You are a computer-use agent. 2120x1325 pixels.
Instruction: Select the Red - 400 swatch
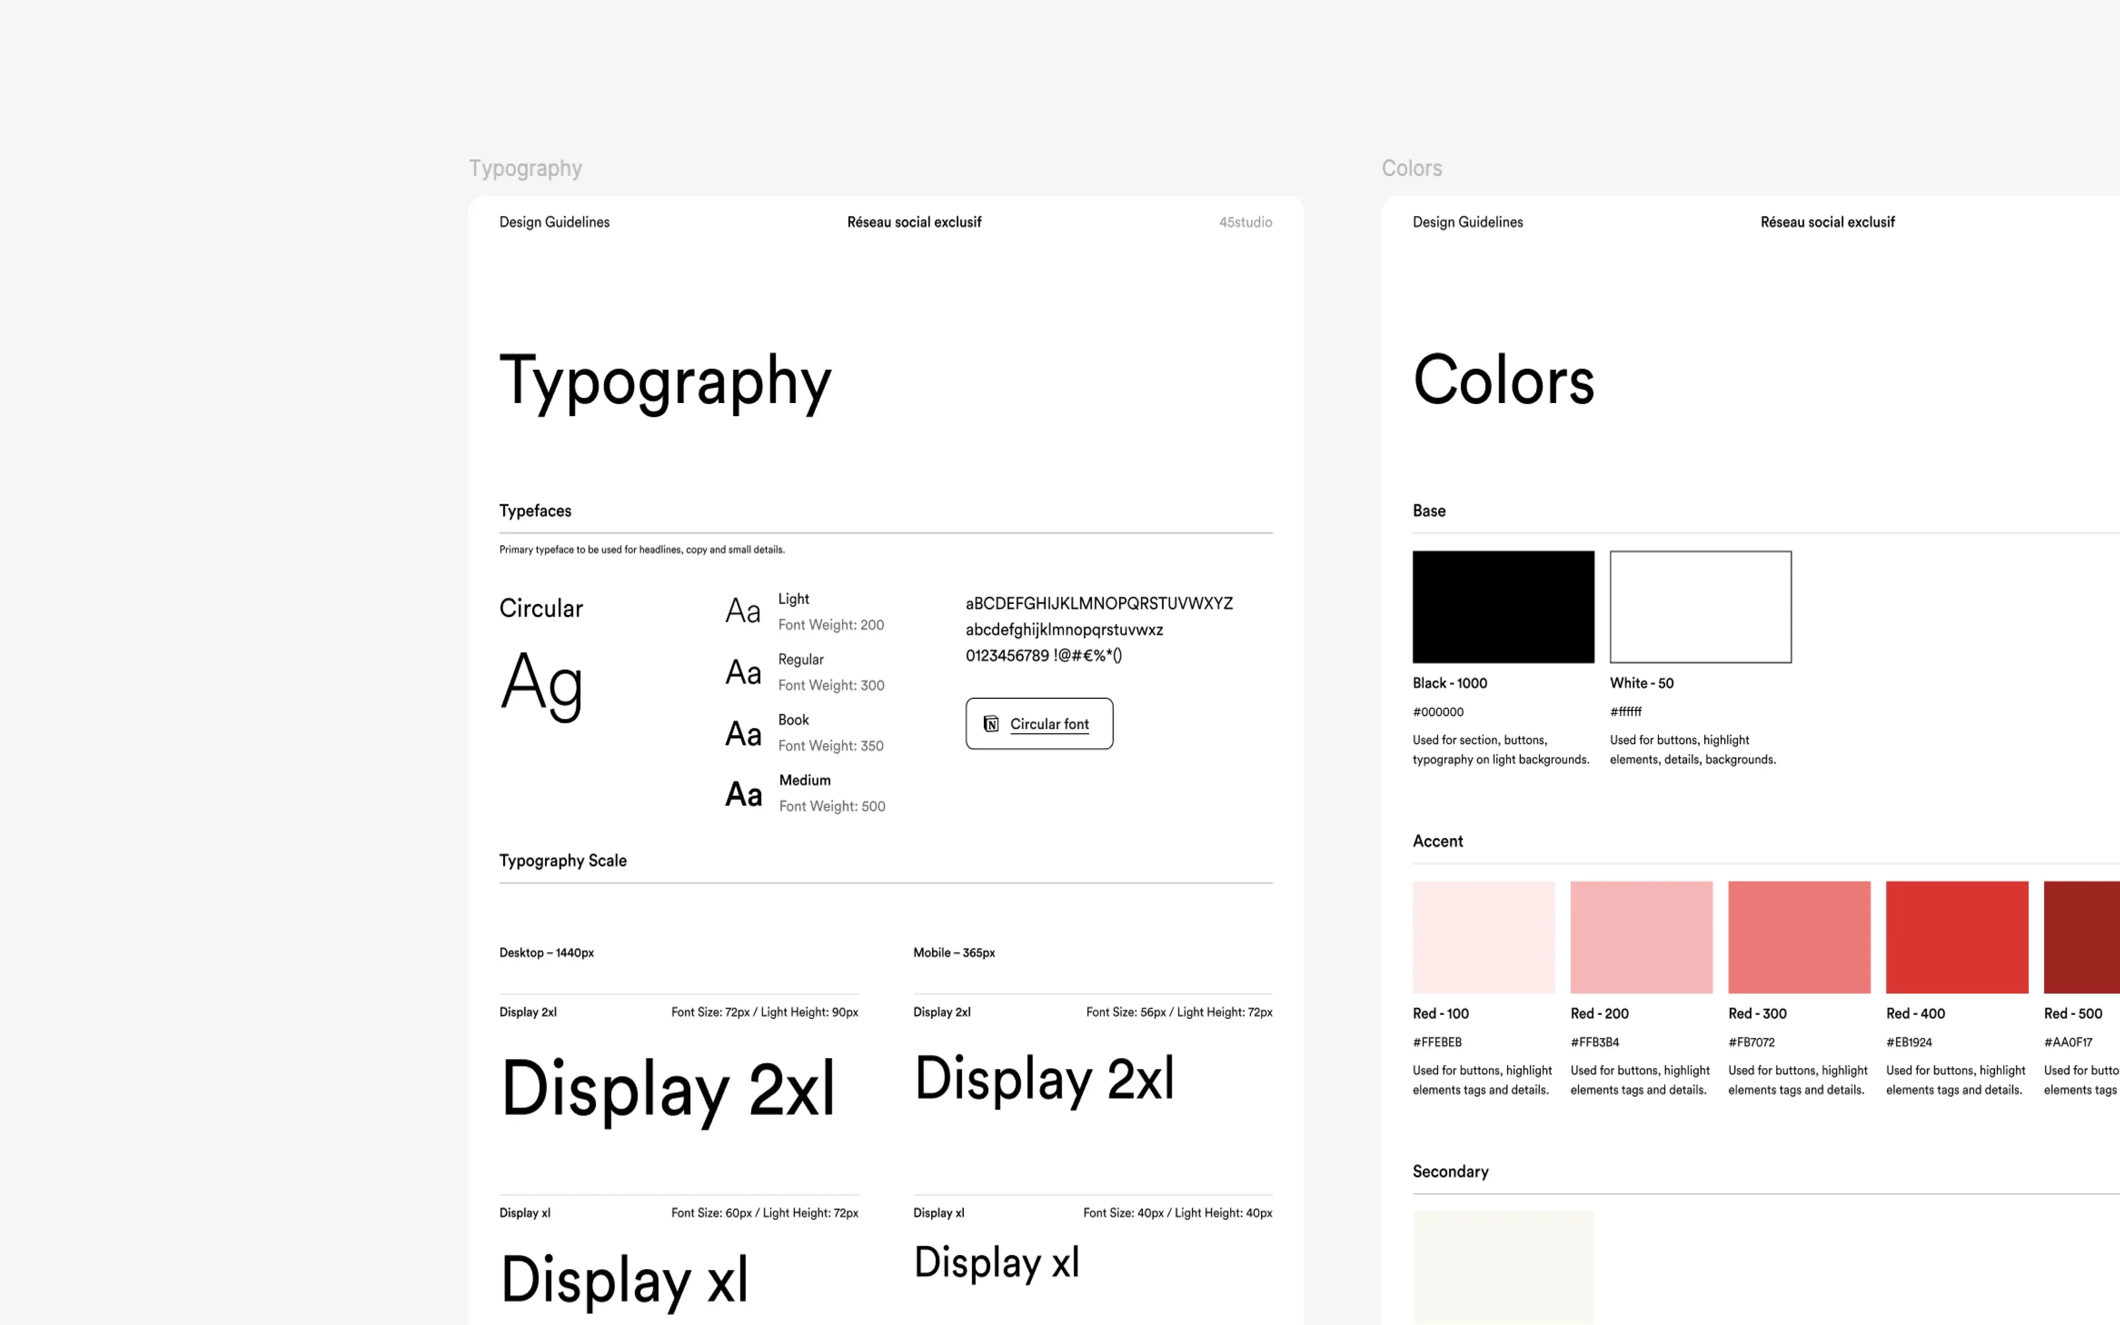[1957, 937]
